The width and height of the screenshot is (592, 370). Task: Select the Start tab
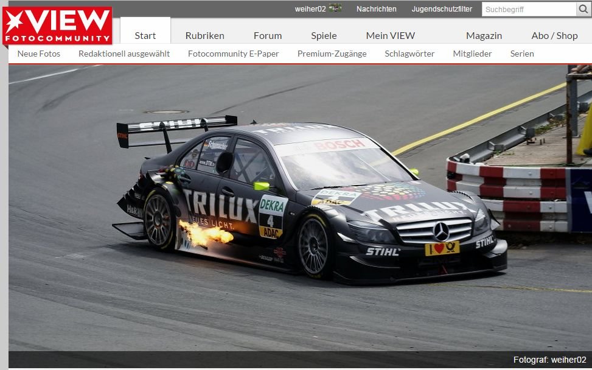point(145,35)
